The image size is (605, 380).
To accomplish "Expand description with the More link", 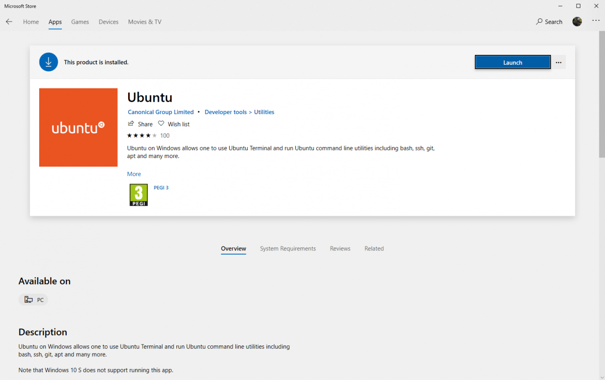I will [x=134, y=174].
